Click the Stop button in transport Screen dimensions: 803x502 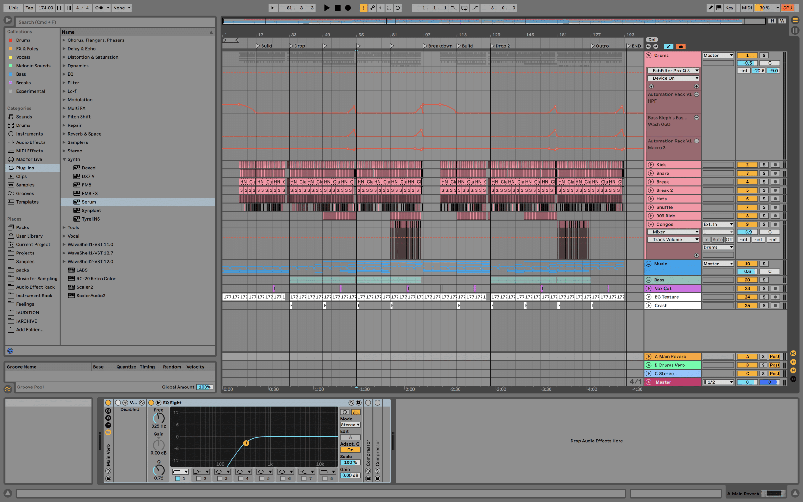[338, 8]
